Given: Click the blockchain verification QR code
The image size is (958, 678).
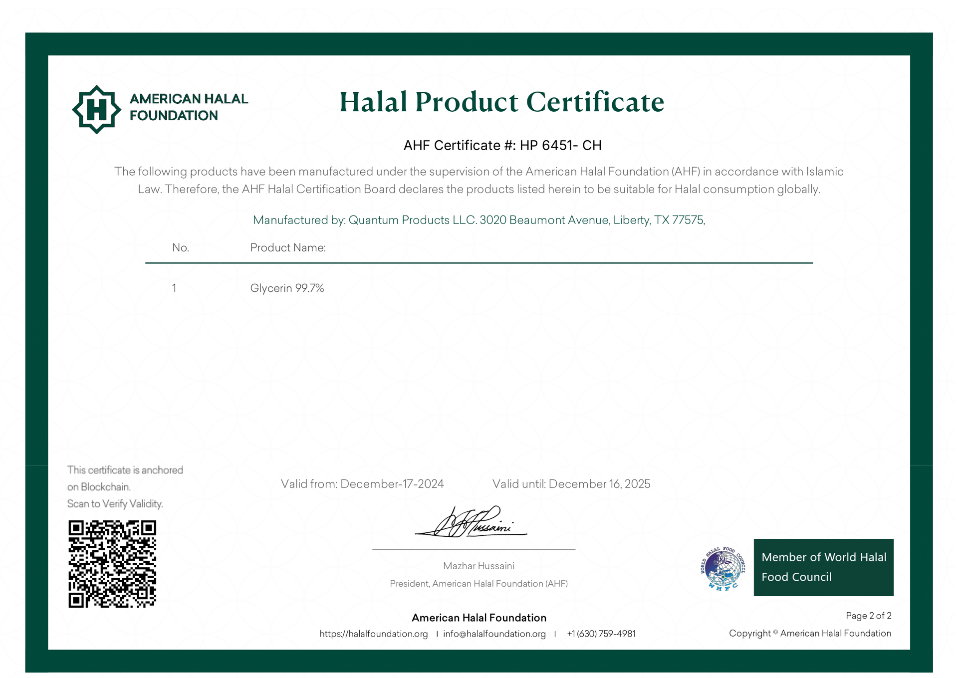Looking at the screenshot, I should [112, 564].
